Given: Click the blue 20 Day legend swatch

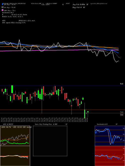Looking at the screenshot, I should click(x=3, y=4).
